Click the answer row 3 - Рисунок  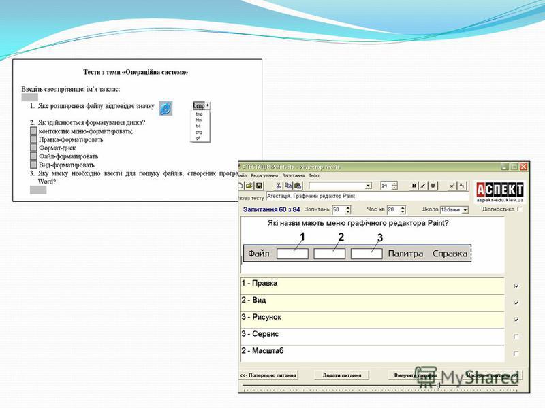coord(372,320)
